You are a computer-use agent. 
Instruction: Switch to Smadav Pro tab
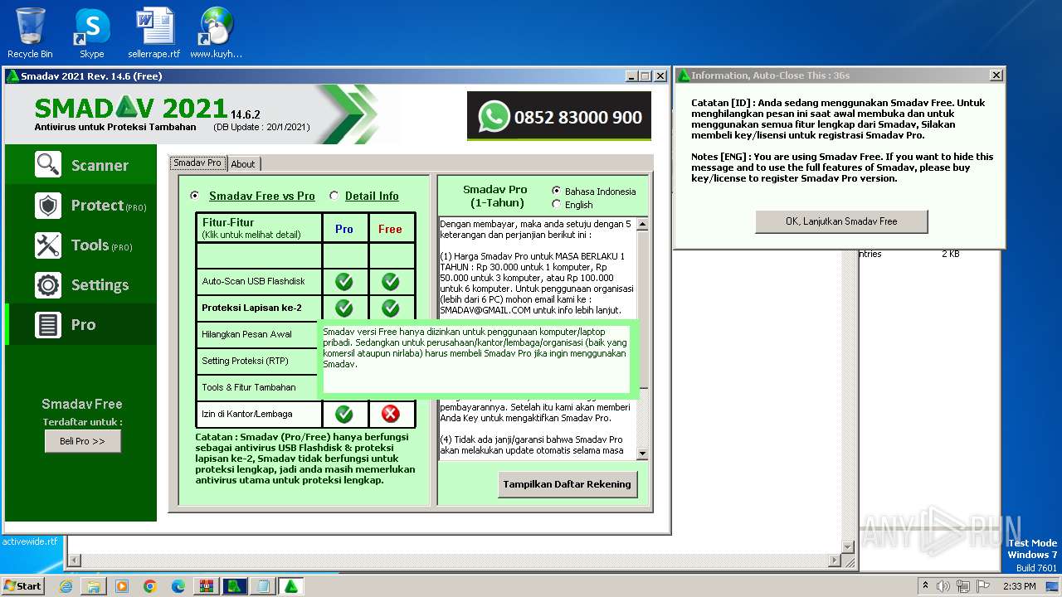(x=197, y=163)
